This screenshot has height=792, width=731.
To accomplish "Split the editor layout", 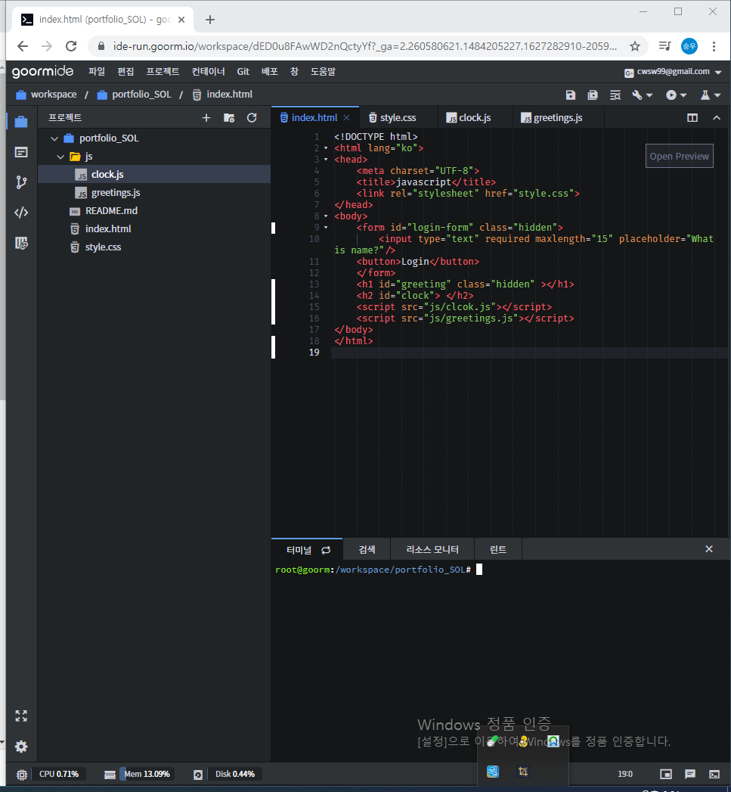I will (692, 118).
